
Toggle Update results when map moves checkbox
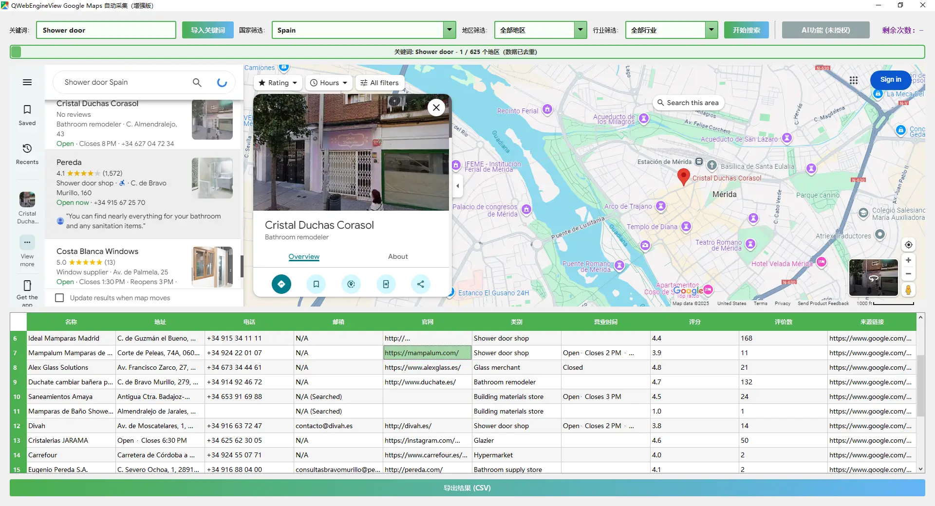tap(59, 298)
